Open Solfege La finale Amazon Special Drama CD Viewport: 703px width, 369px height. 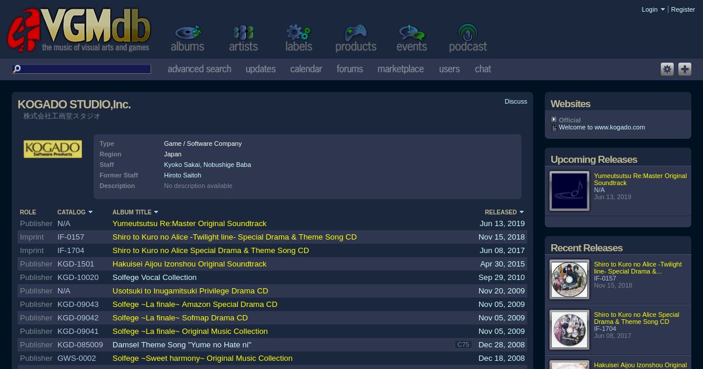195,305
